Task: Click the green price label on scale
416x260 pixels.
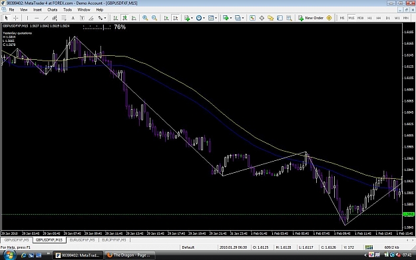Action: coord(409,214)
